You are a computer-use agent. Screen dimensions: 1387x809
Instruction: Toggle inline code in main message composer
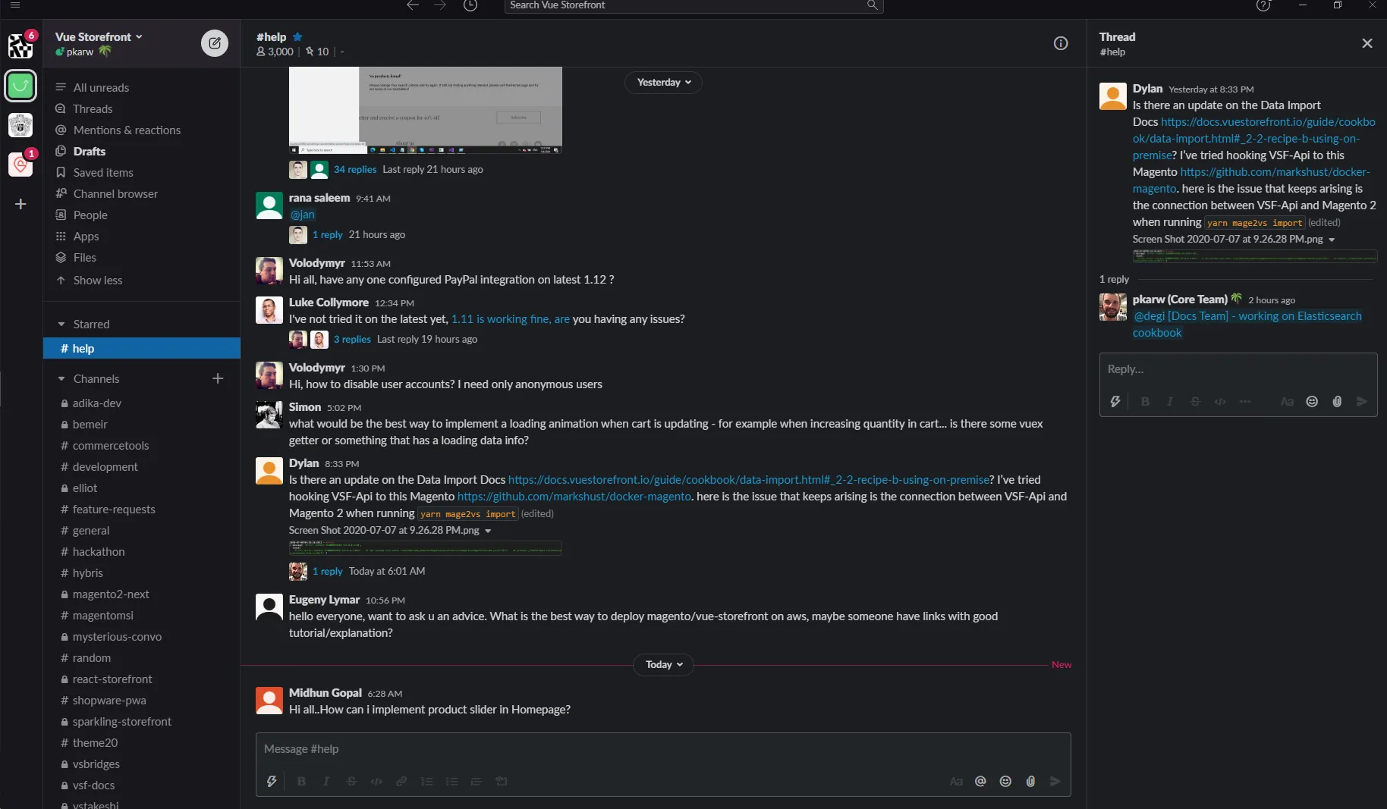[x=376, y=781]
